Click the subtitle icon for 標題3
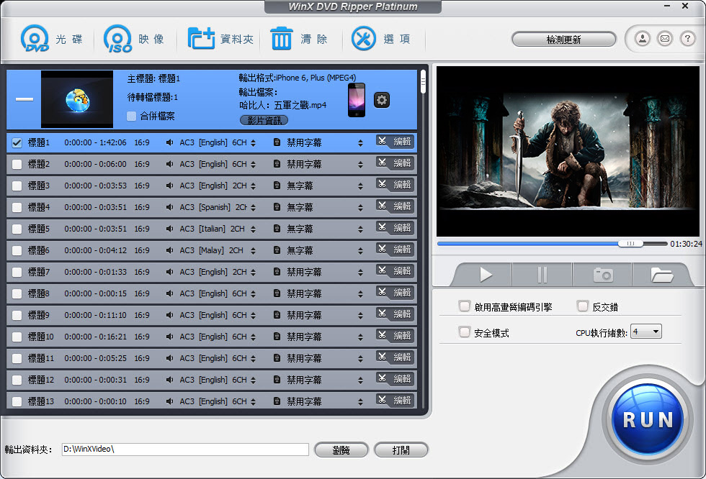 pos(277,186)
